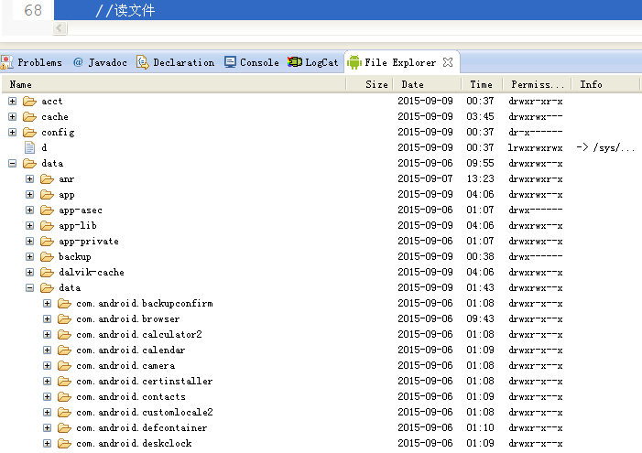The width and height of the screenshot is (642, 453).
Task: Expand the anr folder
Action: click(x=29, y=178)
